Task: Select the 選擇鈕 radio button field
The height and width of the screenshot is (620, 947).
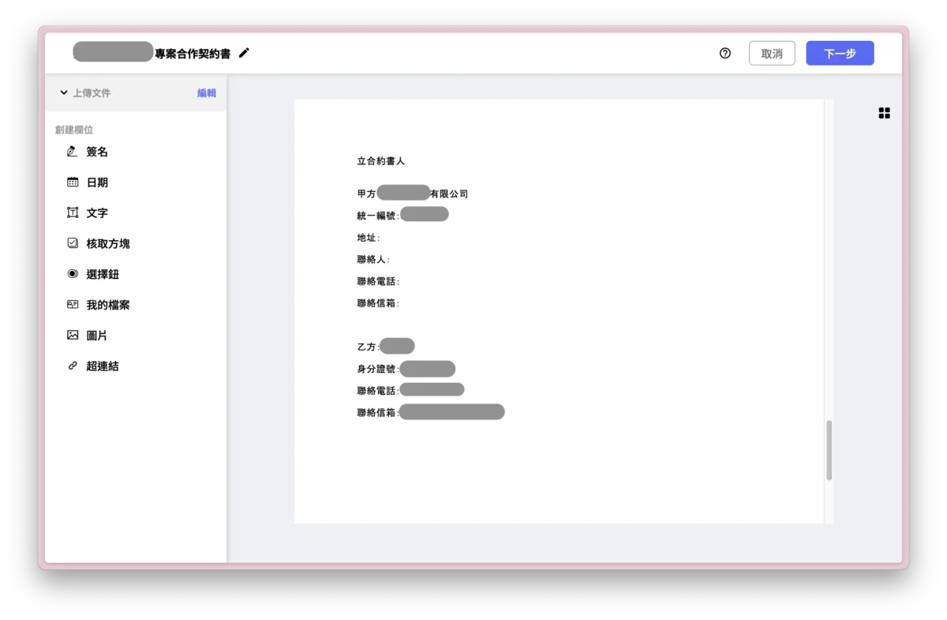Action: [102, 275]
